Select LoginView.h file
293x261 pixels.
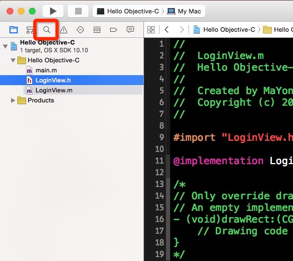pos(72,80)
